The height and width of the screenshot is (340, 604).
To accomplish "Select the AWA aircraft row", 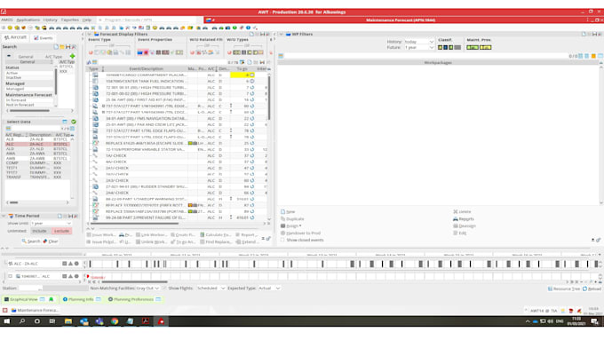I will point(37,154).
